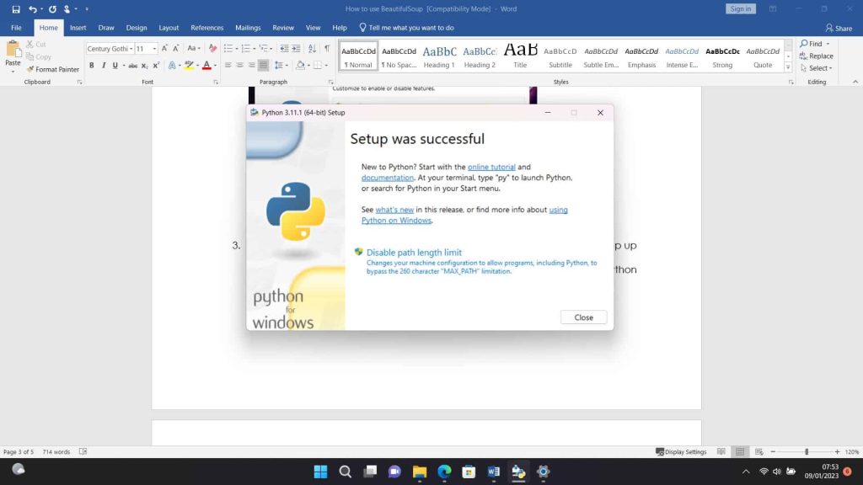Toggle the Show/Hide paragraph marks icon
Image resolution: width=863 pixels, height=485 pixels.
(328, 48)
